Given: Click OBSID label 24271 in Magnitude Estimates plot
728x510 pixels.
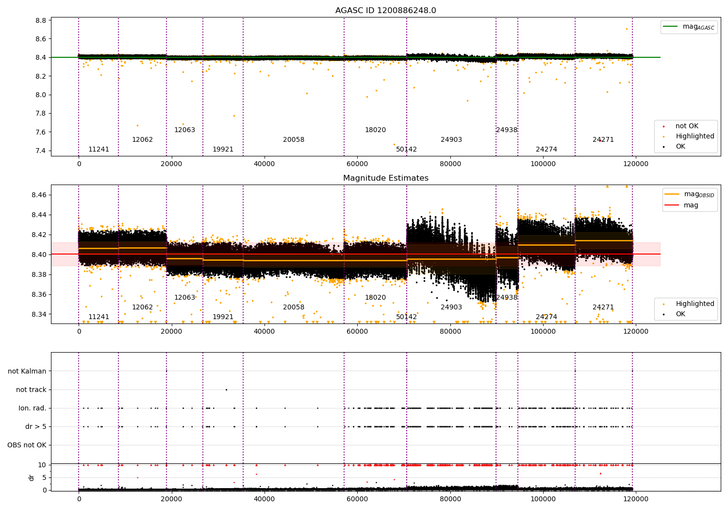Looking at the screenshot, I should coord(603,307).
